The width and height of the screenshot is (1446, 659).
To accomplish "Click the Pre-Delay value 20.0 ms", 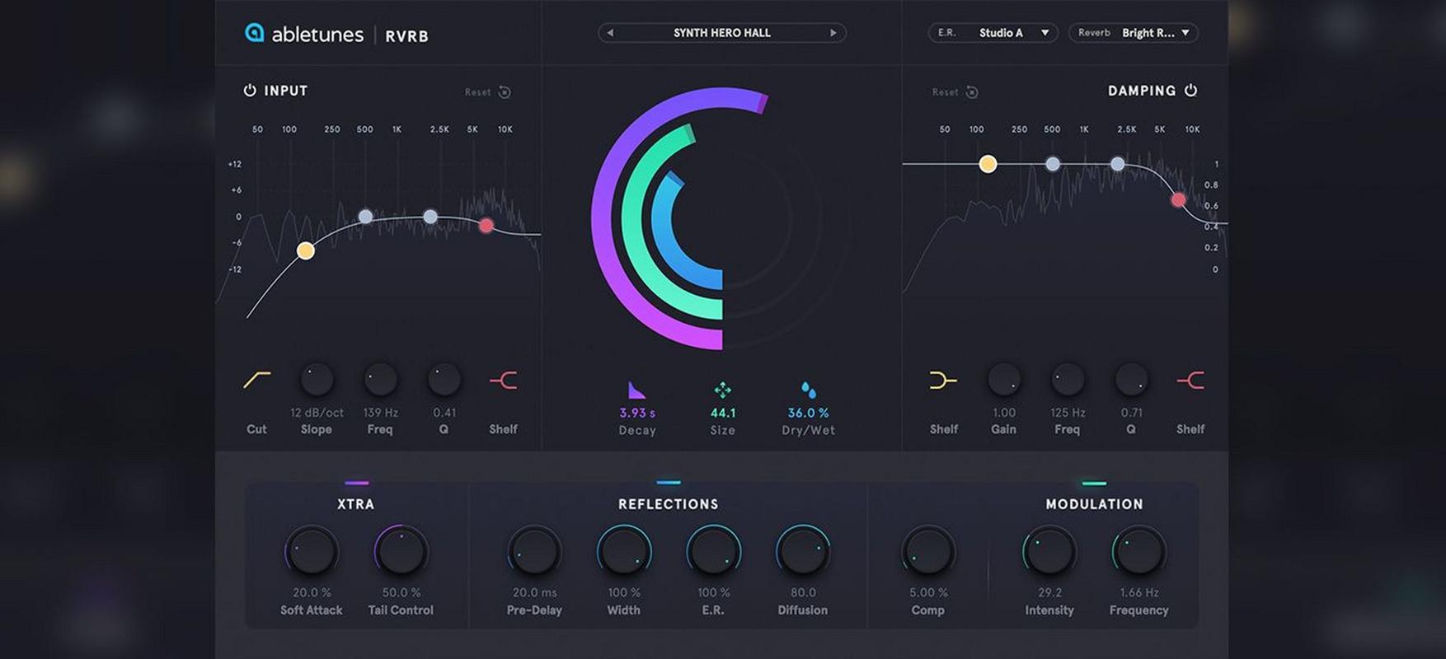I will (x=534, y=592).
